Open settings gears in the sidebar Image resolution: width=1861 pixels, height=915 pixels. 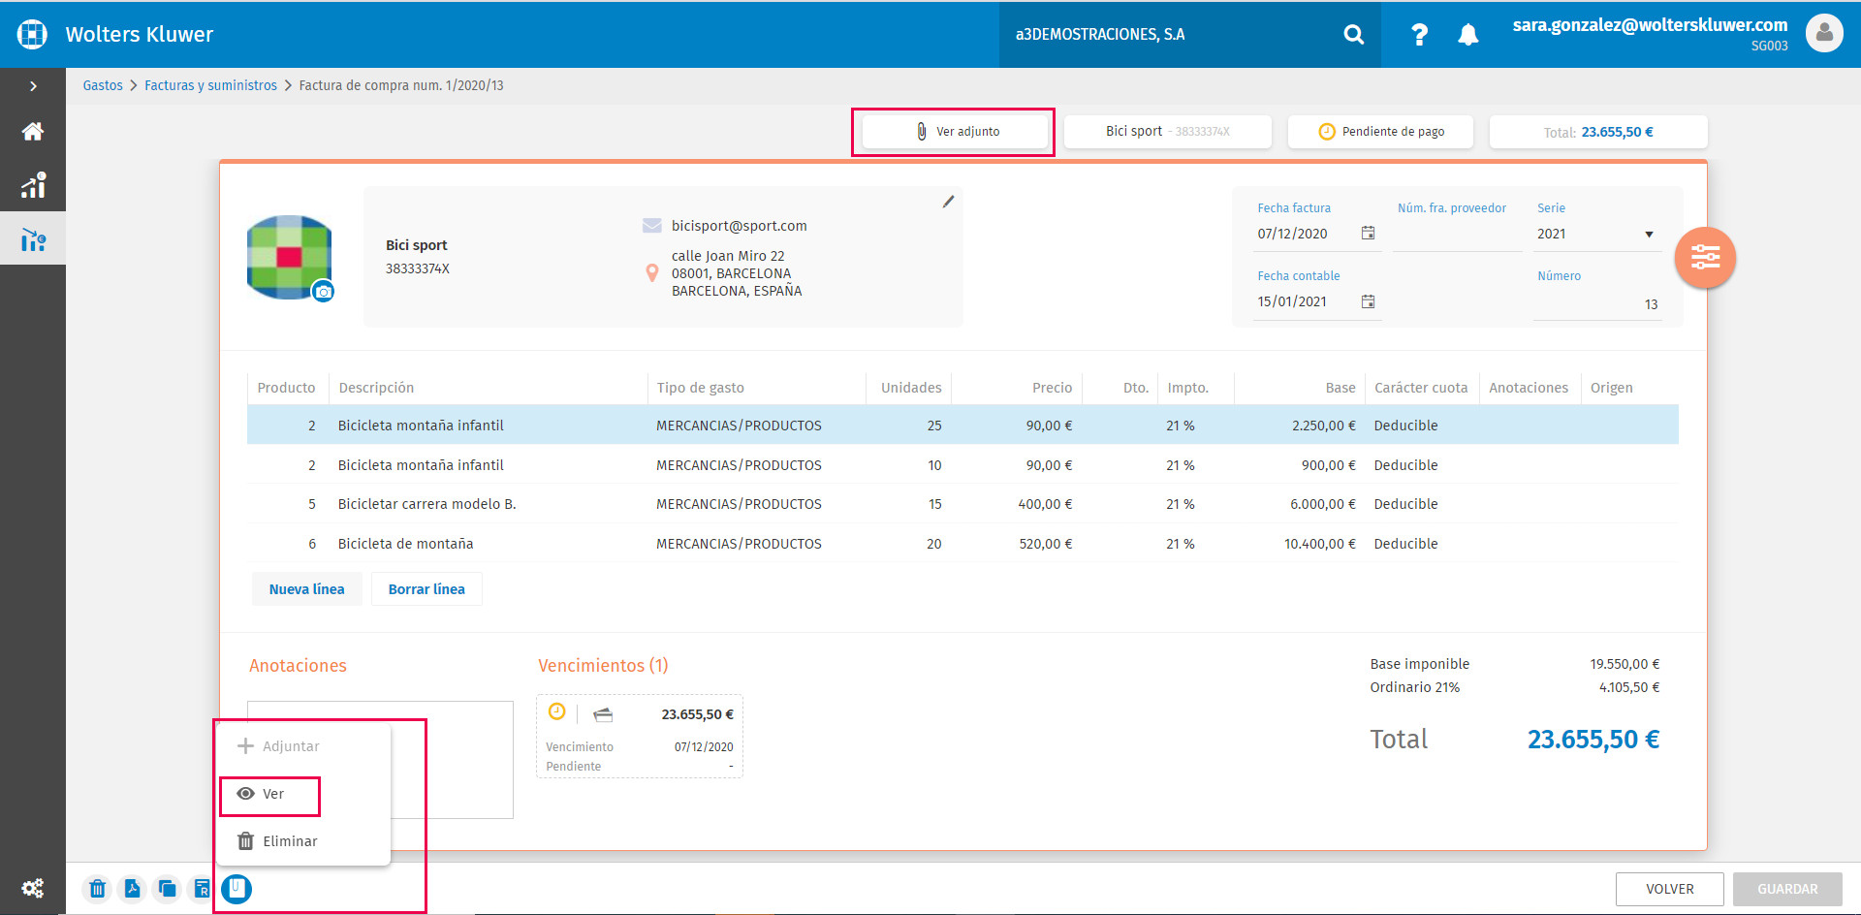(x=33, y=888)
